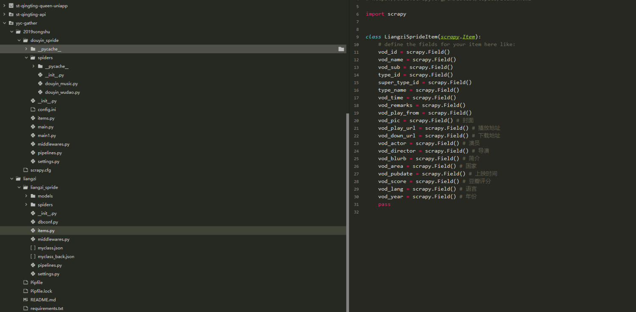Viewport: 636px width, 312px height.
Task: Expand the spiders folder under liangzi_spride
Action: [x=26, y=205]
